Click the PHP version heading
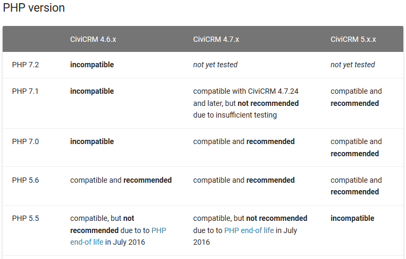Screen dimensions: 406x259 click(34, 8)
